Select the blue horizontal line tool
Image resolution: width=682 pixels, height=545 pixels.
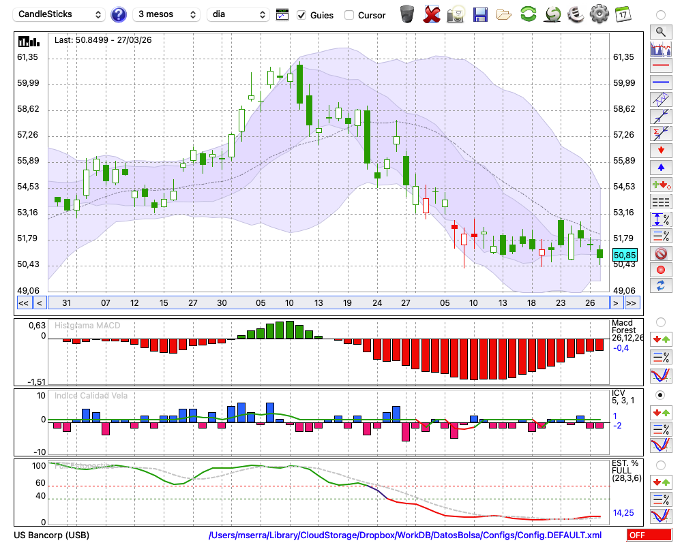pos(660,82)
